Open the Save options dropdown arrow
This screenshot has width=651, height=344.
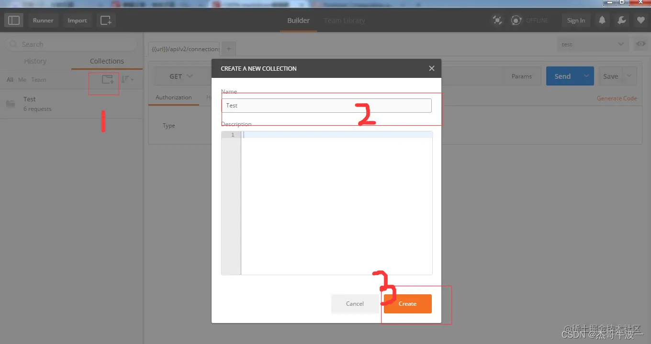coord(629,76)
